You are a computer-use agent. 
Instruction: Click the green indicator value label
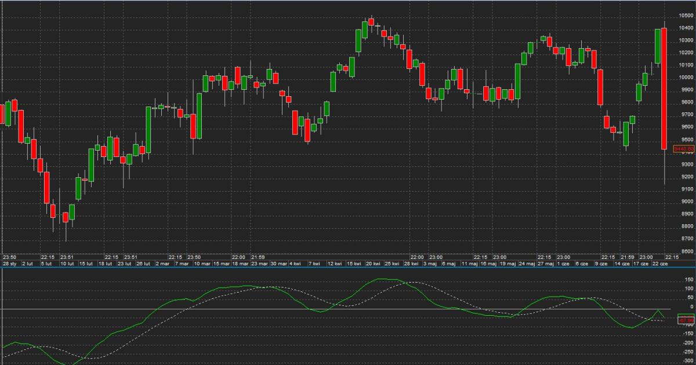(686, 315)
